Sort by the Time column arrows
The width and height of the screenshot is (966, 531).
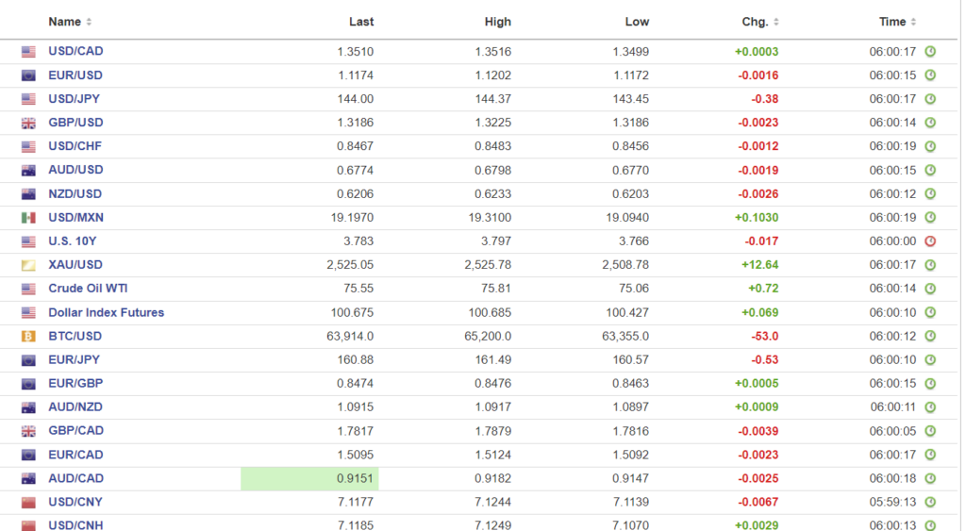click(x=913, y=22)
